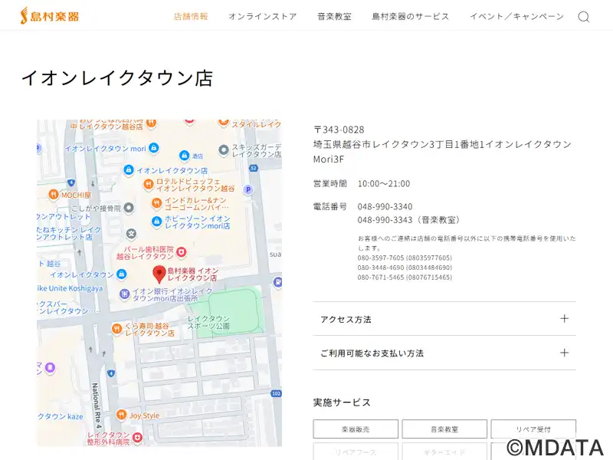The height and width of the screenshot is (460, 613).
Task: Click the インドカレー&ナン restaurant pin
Action: click(x=156, y=203)
